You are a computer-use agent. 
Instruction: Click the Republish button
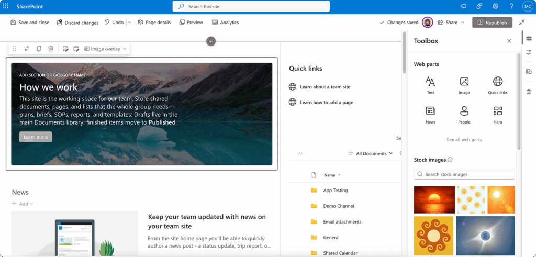click(x=492, y=23)
